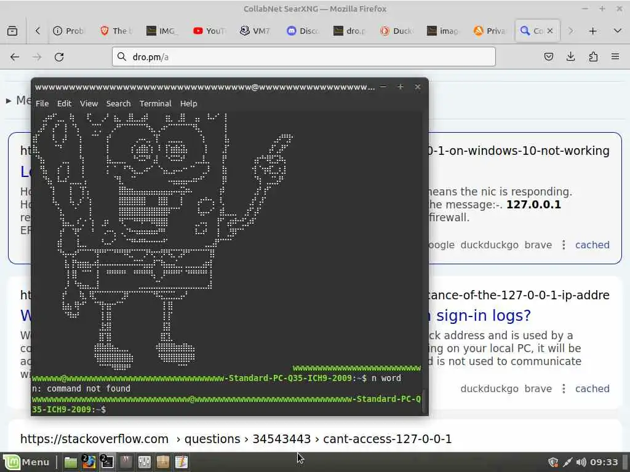Open the security shield tray icon
The width and height of the screenshot is (630, 472).
[553, 462]
